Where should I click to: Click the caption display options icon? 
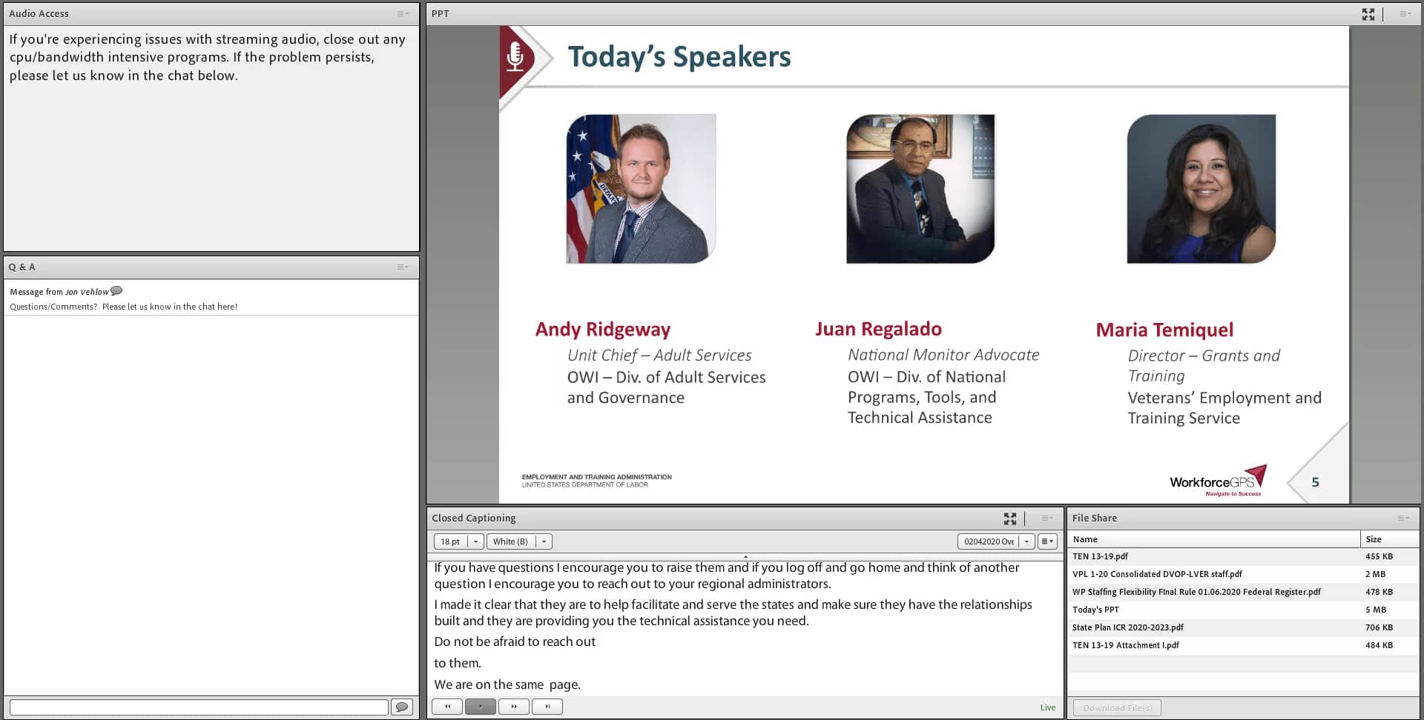tap(1047, 541)
